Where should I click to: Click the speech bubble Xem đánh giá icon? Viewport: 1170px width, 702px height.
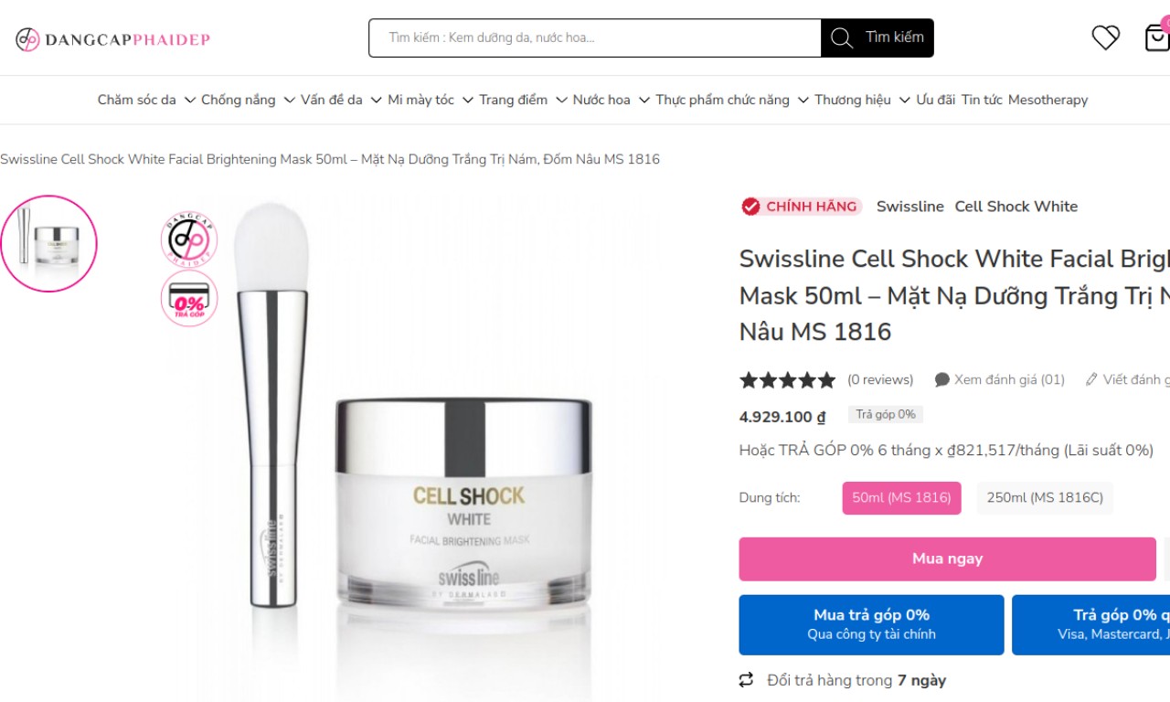pos(941,379)
